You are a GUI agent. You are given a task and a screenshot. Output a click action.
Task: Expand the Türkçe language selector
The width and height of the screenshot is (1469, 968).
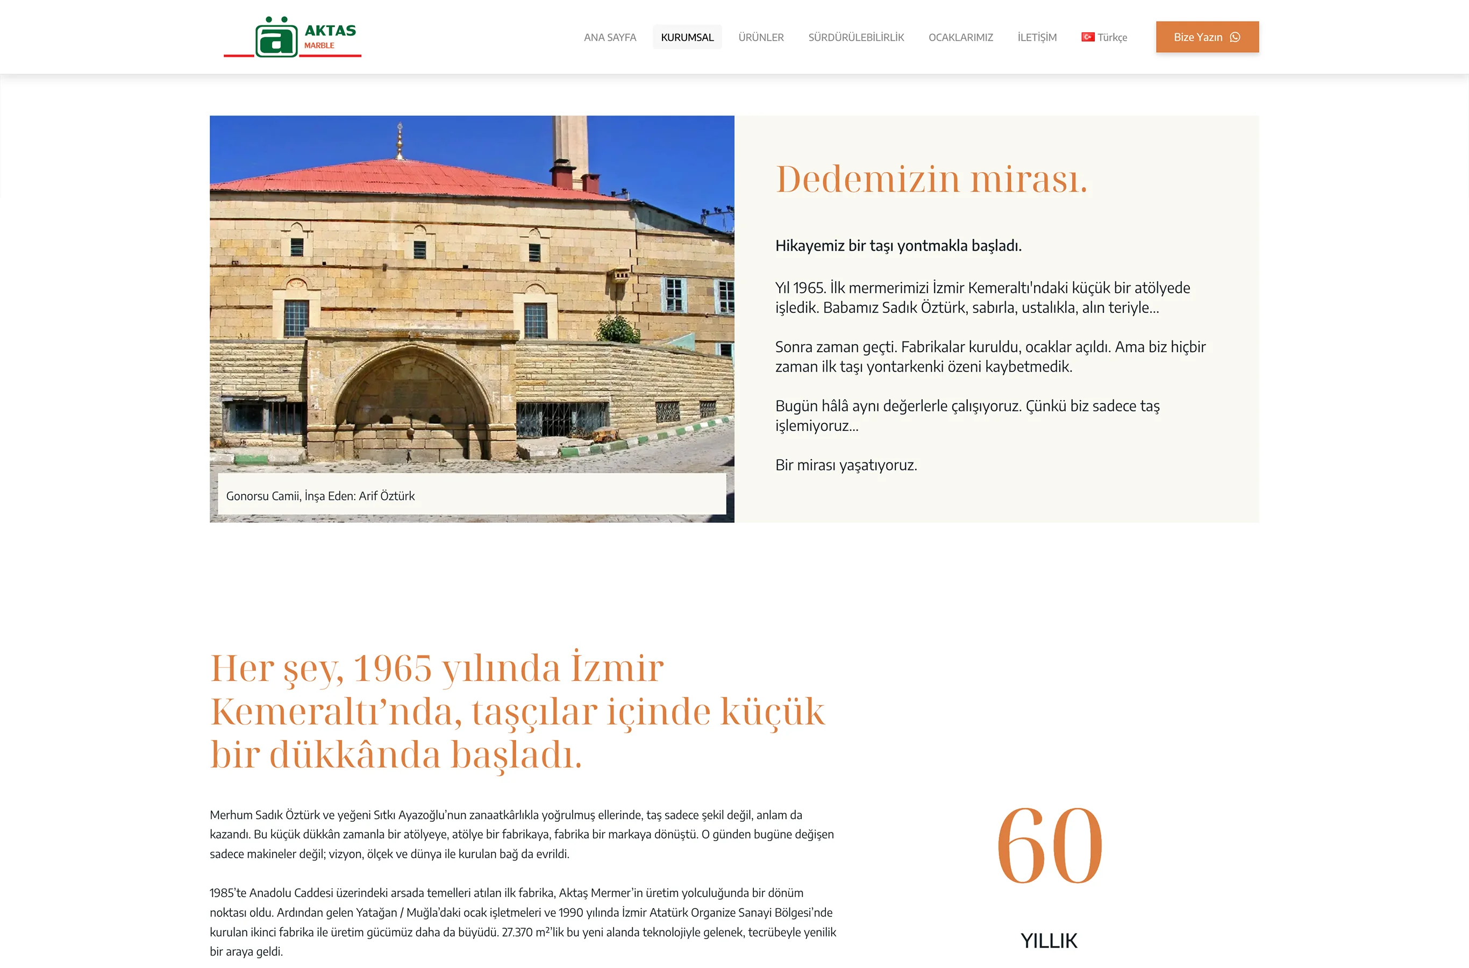[x=1111, y=37]
